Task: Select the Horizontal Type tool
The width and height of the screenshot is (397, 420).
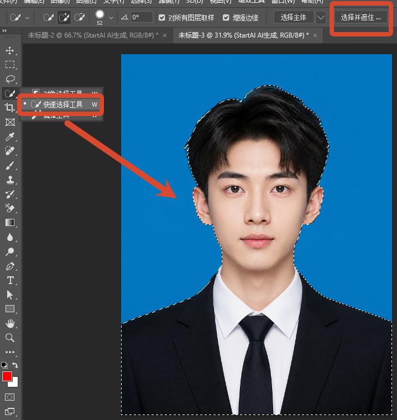Action: click(x=10, y=280)
